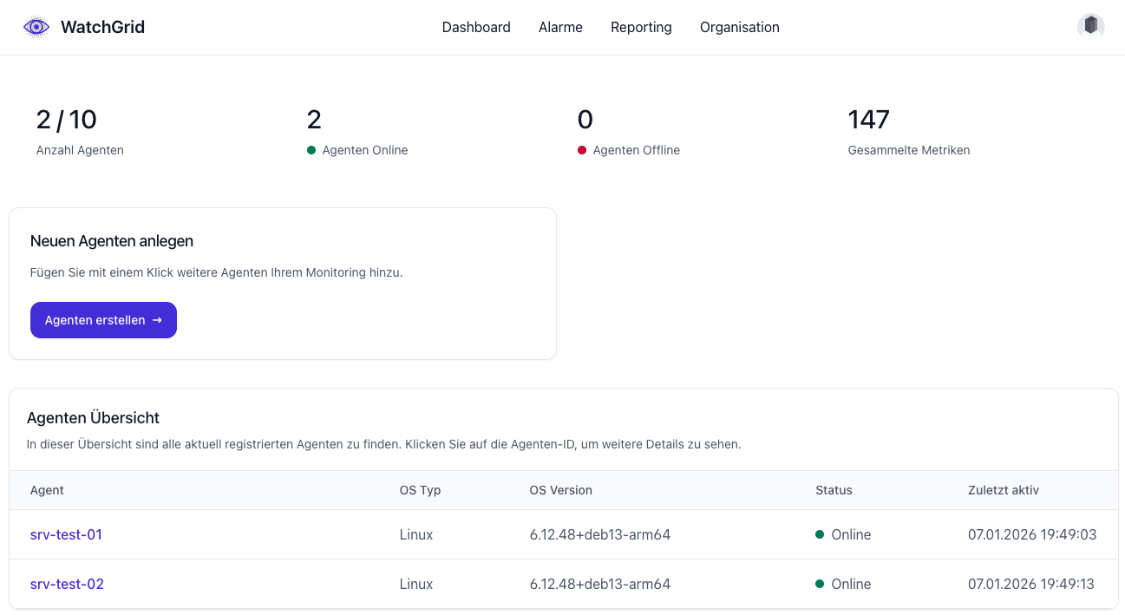This screenshot has height=615, width=1125.
Task: Open the Dashboard menu item
Action: 476,27
